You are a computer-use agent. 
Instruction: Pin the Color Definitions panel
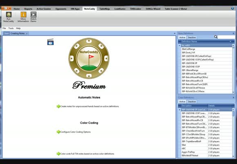233,98
